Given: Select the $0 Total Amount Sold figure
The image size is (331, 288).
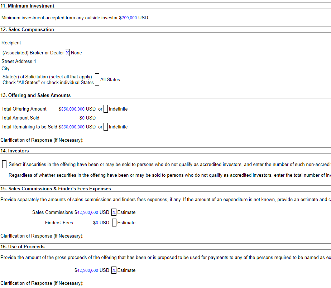Looking at the screenshot, I should tap(81, 118).
